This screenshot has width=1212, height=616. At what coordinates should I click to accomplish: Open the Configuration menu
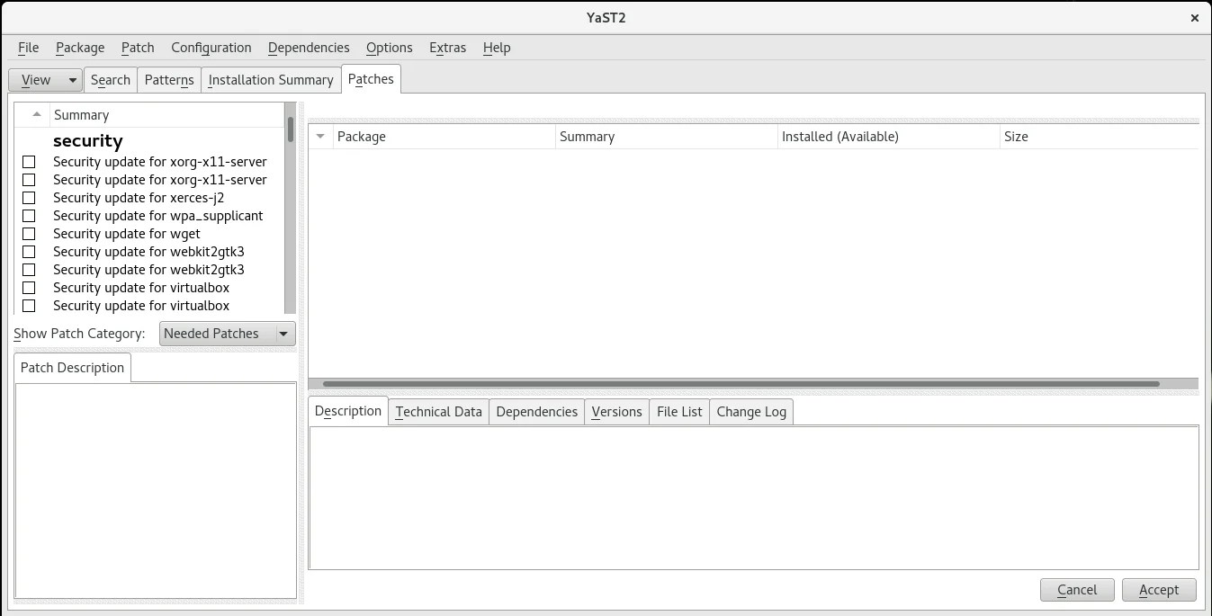coord(211,48)
